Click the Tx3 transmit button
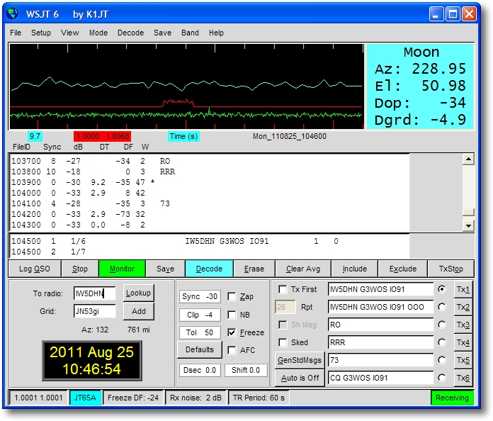This screenshot has height=421, width=493. (463, 325)
